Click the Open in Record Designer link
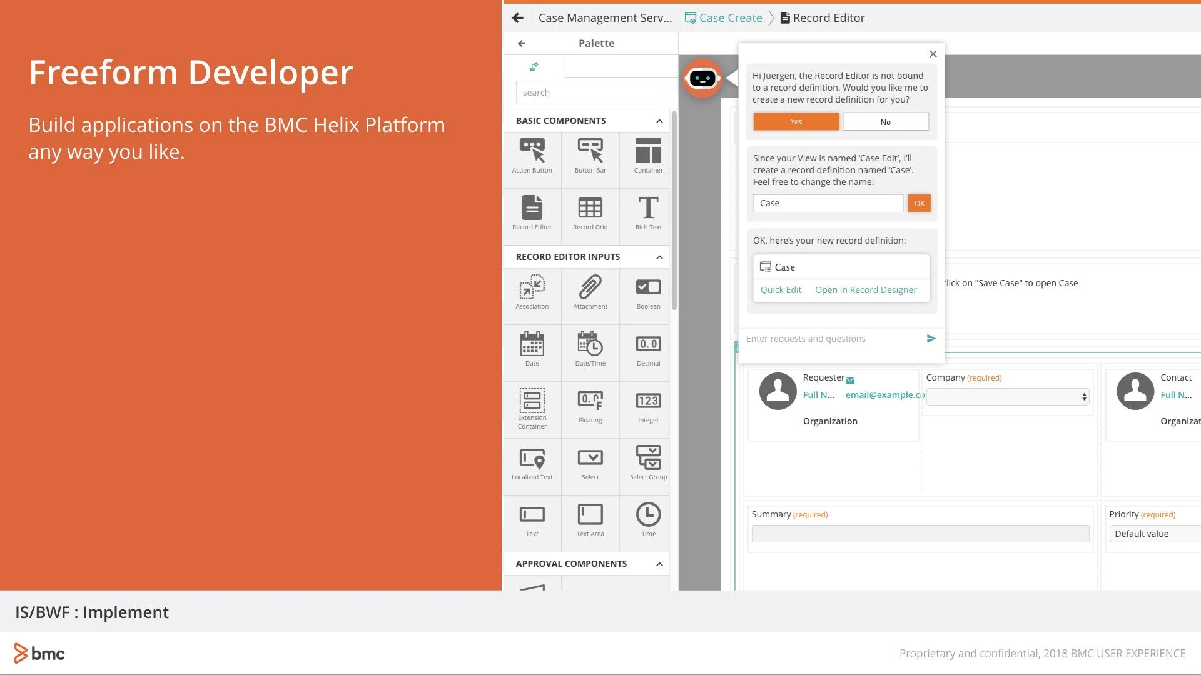The width and height of the screenshot is (1201, 675). (x=865, y=290)
